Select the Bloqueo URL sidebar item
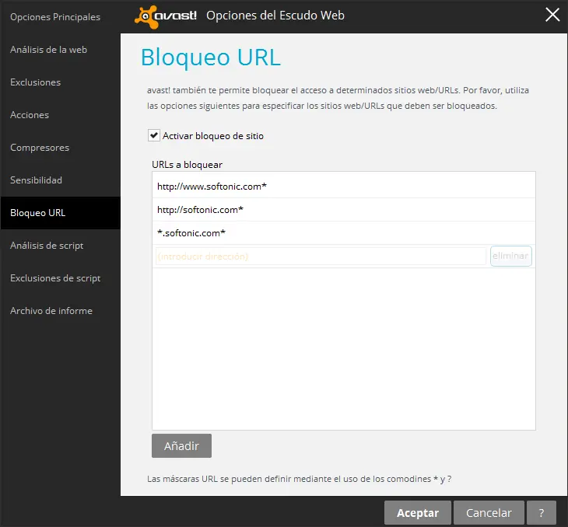568x527 pixels. click(60, 213)
